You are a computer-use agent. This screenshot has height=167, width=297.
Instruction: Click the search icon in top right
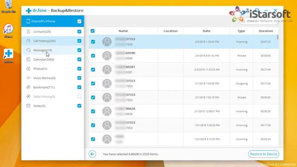(x=243, y=21)
